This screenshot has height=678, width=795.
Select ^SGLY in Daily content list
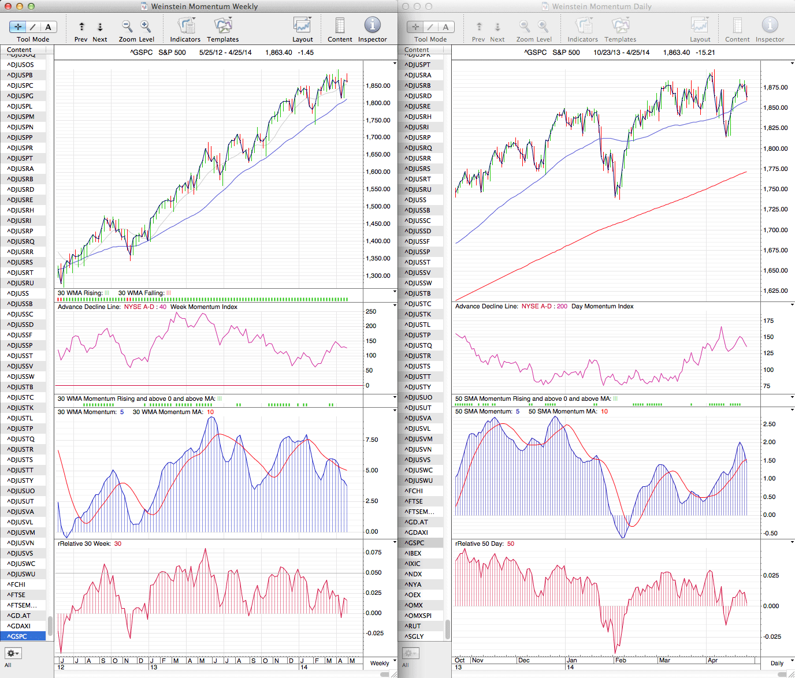click(421, 636)
